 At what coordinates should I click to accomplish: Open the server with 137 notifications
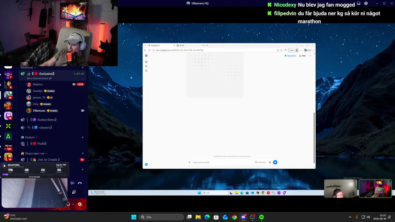pyautogui.click(x=8, y=147)
